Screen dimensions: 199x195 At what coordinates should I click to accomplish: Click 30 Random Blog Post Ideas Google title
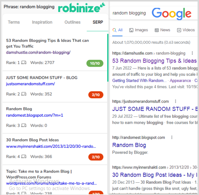[x=155, y=175]
